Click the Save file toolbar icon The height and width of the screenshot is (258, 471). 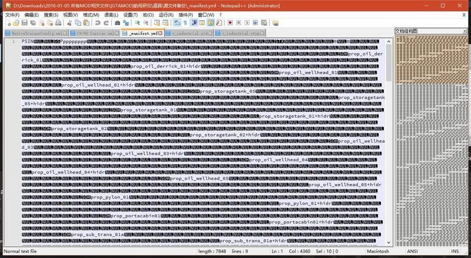point(24,23)
